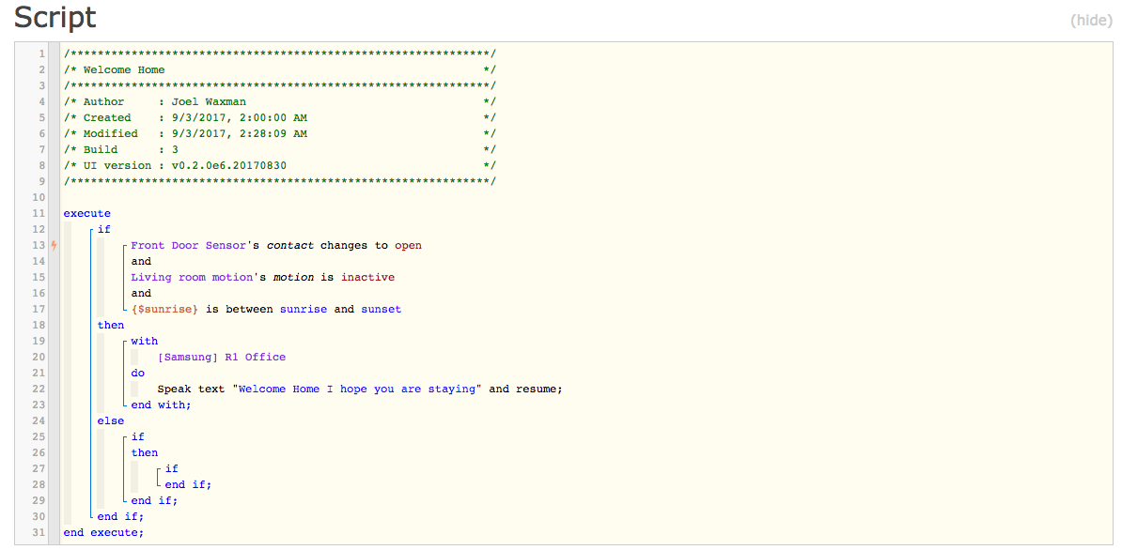Click the "and" operator on line 14
This screenshot has width=1122, height=550.
click(141, 262)
